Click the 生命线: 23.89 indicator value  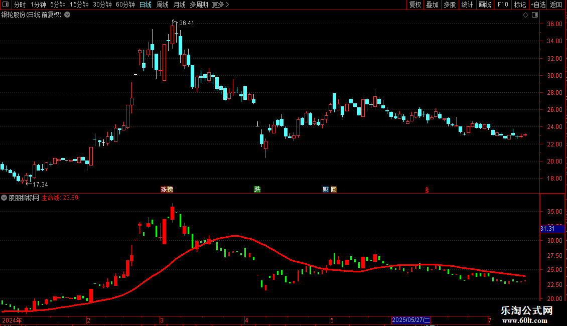(60, 198)
